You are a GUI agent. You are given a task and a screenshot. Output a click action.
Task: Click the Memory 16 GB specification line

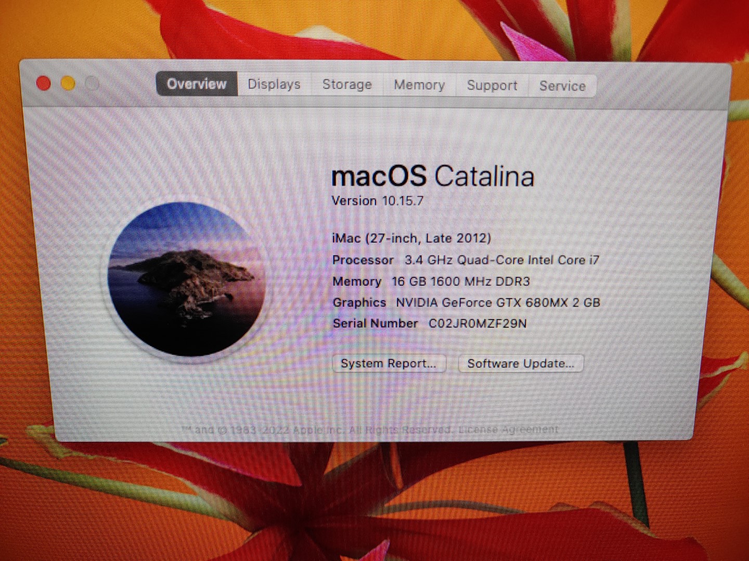pyautogui.click(x=432, y=281)
